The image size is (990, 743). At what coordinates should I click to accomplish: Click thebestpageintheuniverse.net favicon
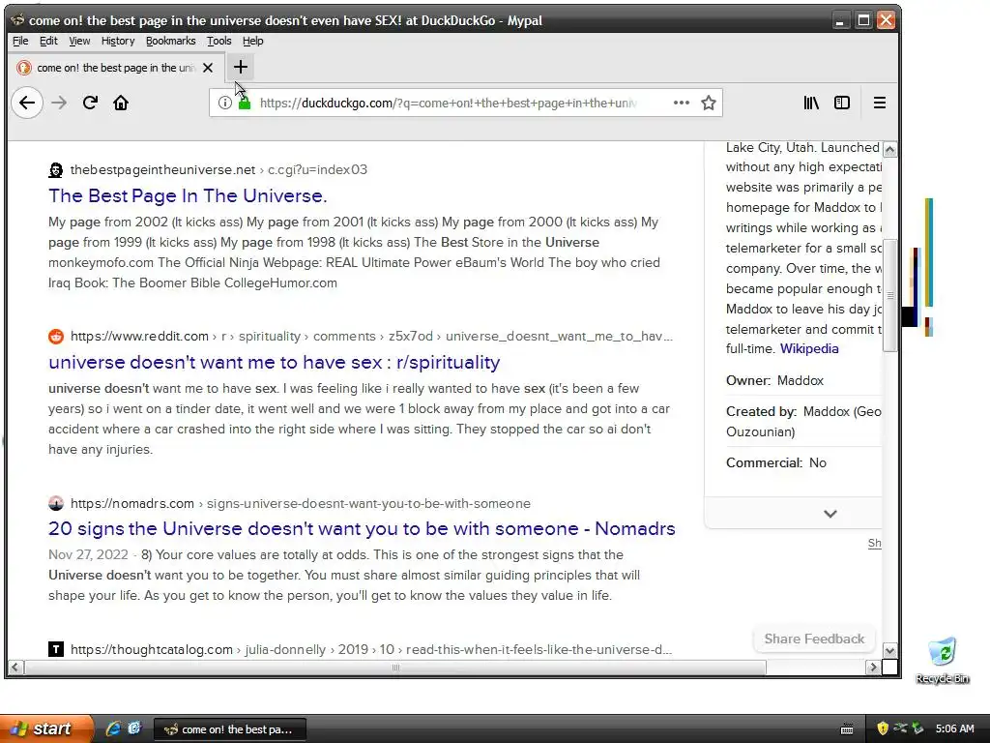tap(55, 170)
